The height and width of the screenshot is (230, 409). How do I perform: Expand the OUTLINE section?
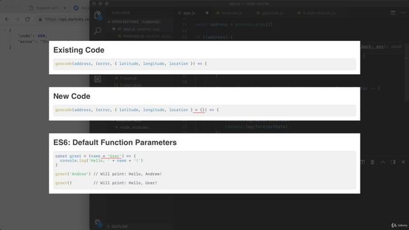pyautogui.click(x=118, y=226)
